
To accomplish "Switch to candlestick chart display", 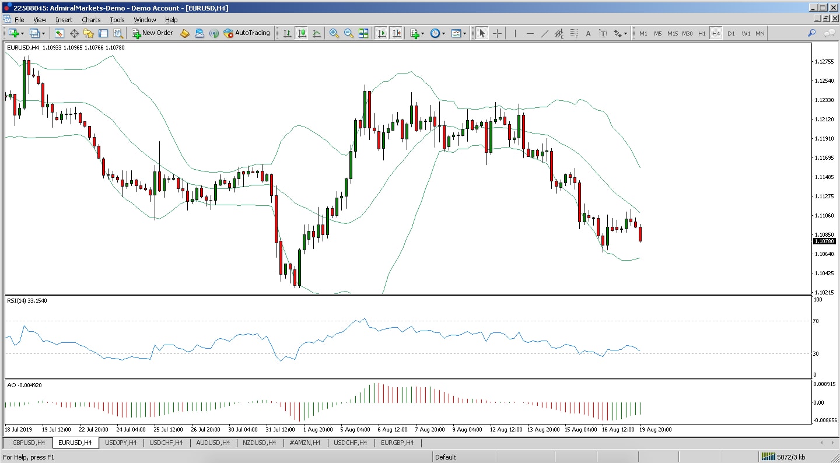I will click(x=302, y=33).
